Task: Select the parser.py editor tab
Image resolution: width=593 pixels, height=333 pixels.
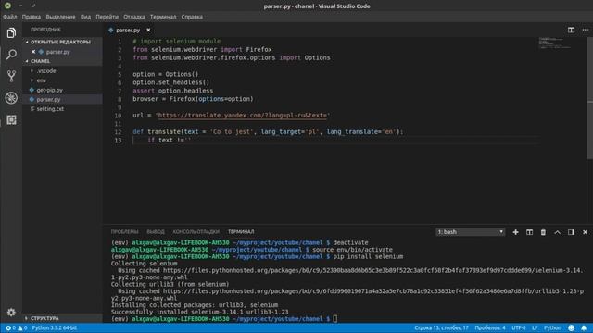Action: point(128,30)
